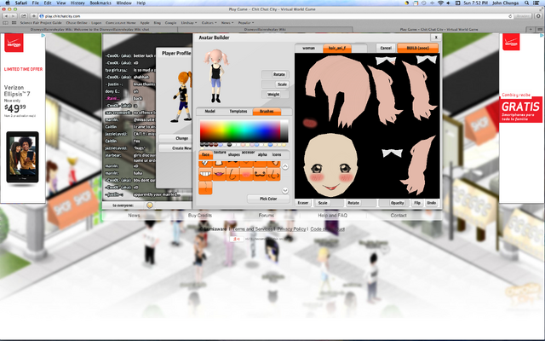Viewport: 545px width, 341px height.
Task: Switch to the Templates tab
Action: pyautogui.click(x=238, y=112)
